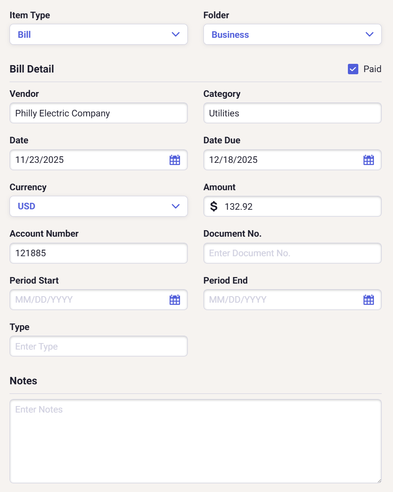
Task: Click the Period Start date text box
Action: coord(87,300)
